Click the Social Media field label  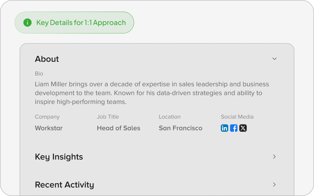point(237,117)
